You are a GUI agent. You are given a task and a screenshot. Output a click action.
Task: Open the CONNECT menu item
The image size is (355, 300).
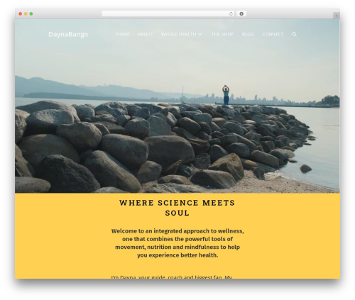click(x=273, y=34)
